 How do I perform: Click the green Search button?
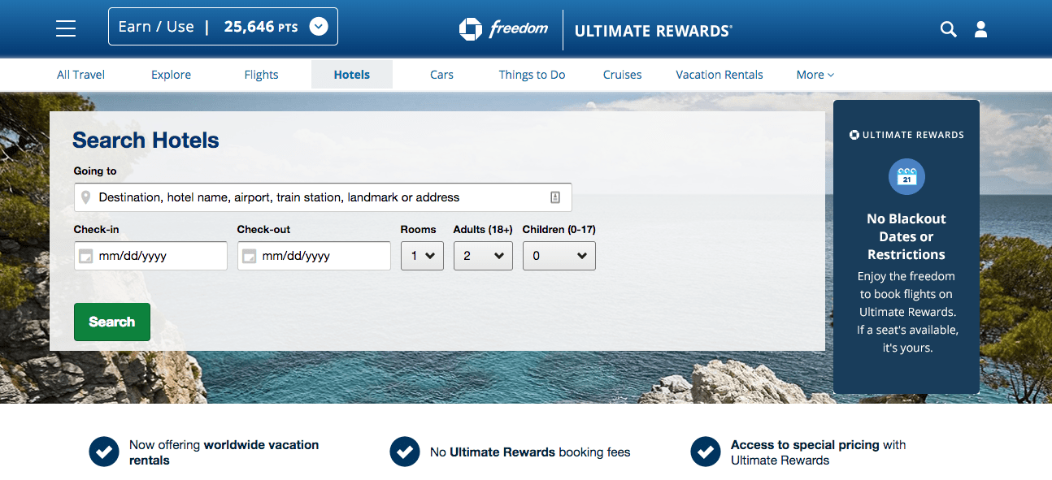point(111,322)
